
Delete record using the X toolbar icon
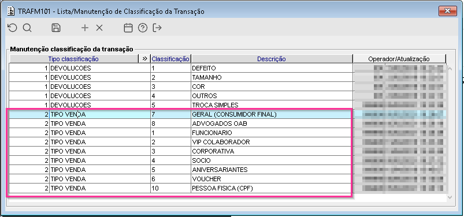click(99, 28)
